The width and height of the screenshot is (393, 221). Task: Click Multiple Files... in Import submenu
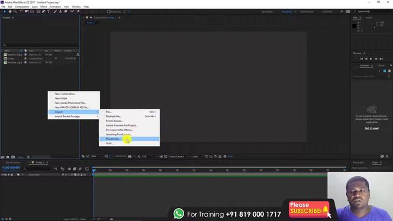[129, 117]
